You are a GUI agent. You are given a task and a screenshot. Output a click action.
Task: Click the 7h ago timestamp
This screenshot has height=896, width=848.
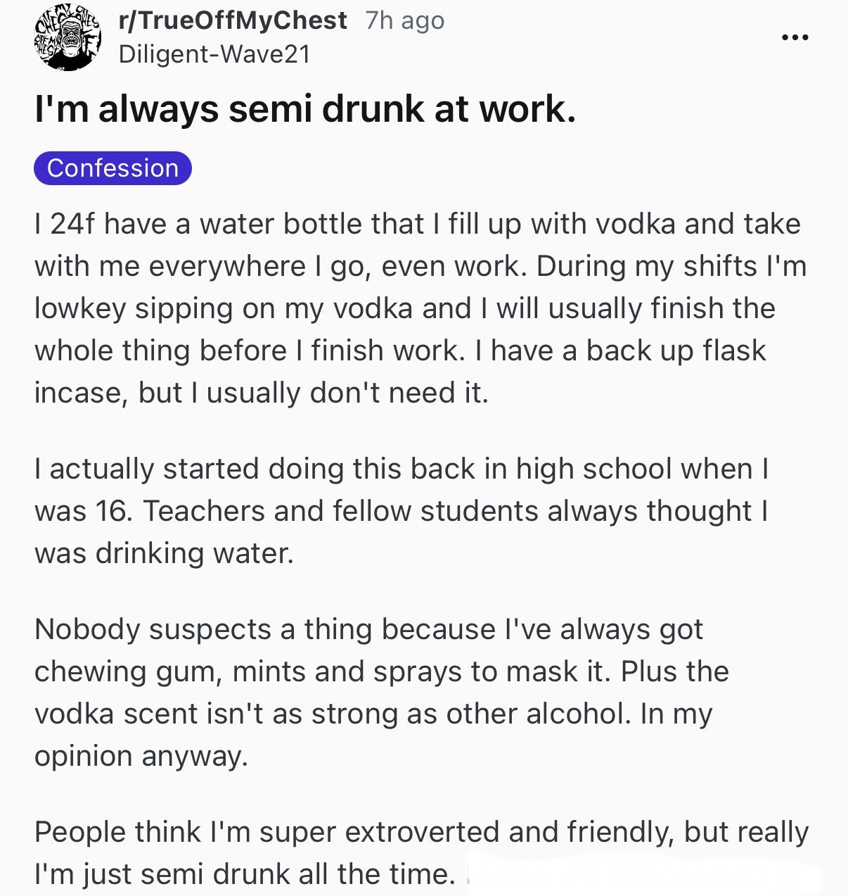405,20
